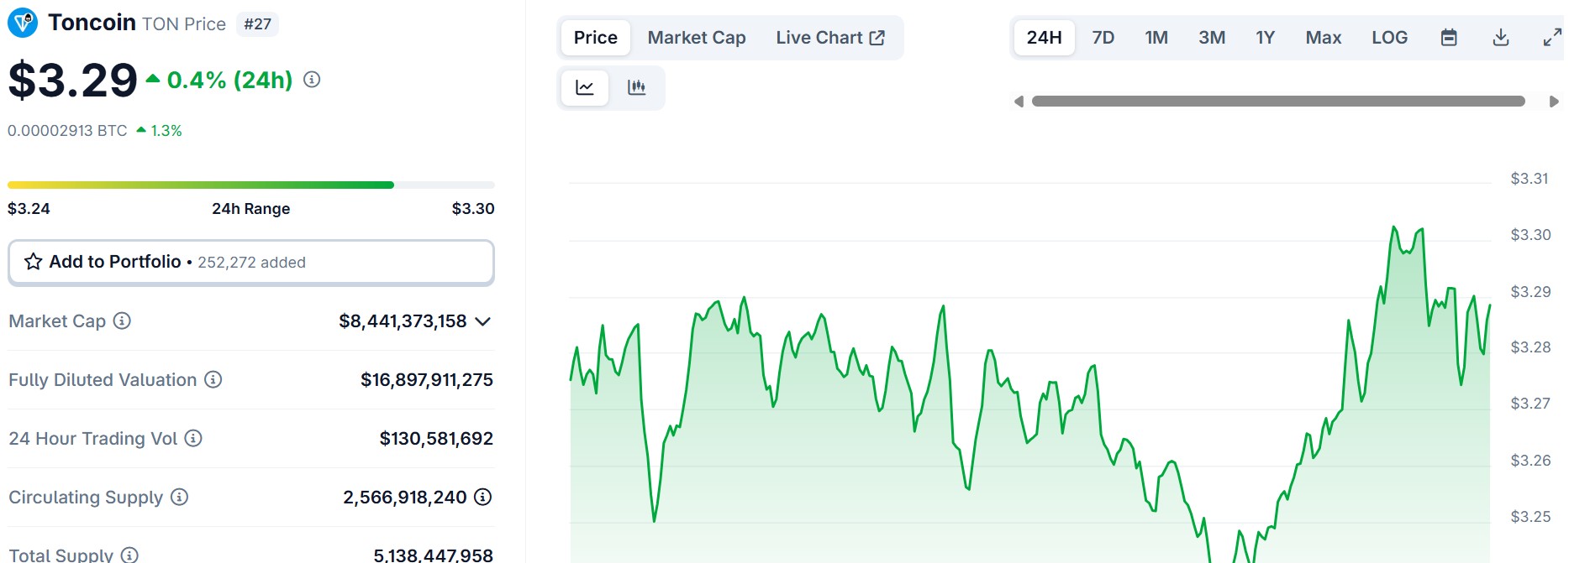Switch to line chart view icon
Image resolution: width=1569 pixels, height=563 pixels.
(585, 87)
